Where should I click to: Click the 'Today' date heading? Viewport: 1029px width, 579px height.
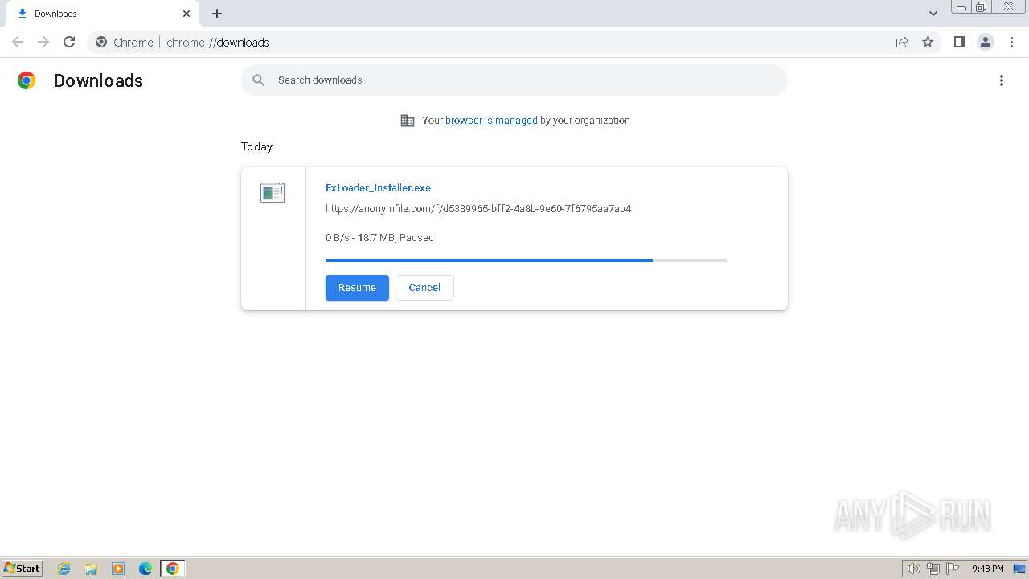coord(256,146)
